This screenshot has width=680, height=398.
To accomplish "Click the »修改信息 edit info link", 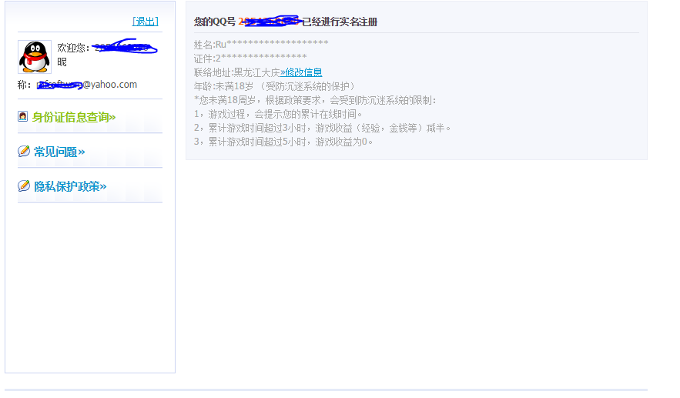I will click(301, 72).
